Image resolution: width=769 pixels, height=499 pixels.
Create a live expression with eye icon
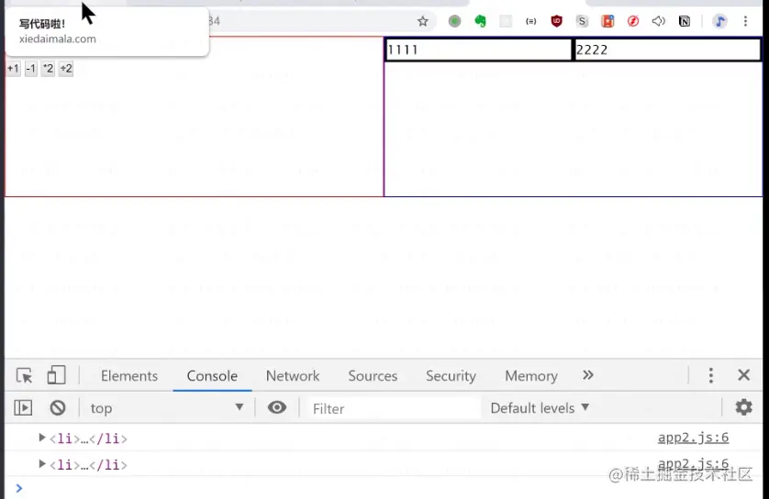(276, 407)
